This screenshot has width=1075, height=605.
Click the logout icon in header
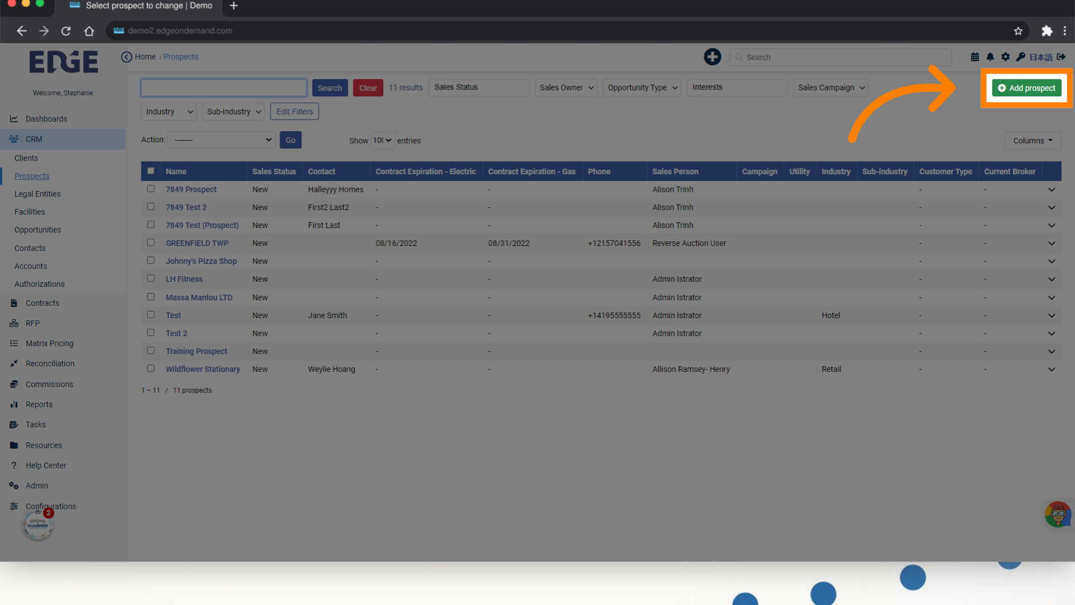coord(1061,57)
